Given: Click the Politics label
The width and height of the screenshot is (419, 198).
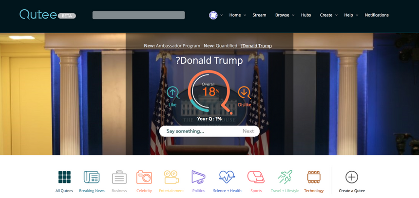Looking at the screenshot, I should pyautogui.click(x=198, y=191).
